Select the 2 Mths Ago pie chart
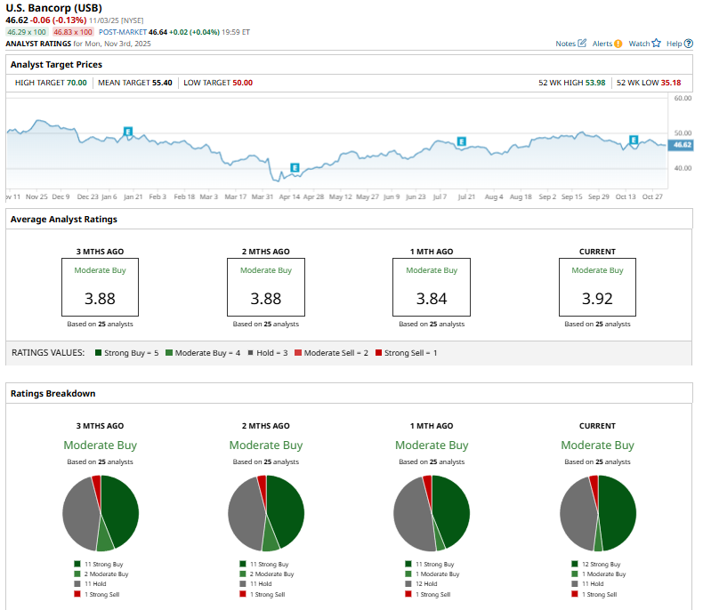 click(266, 513)
